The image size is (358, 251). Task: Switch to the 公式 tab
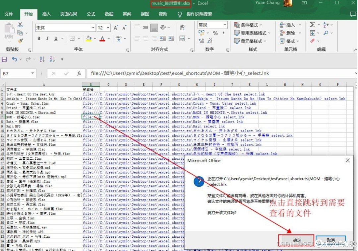pyautogui.click(x=91, y=14)
